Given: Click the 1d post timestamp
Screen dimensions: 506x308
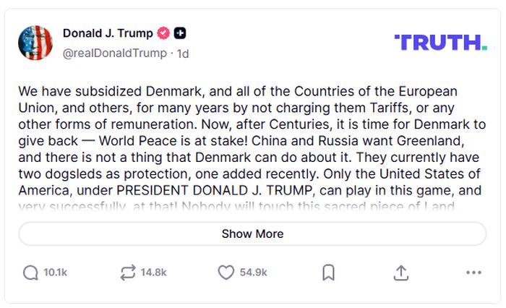Looking at the screenshot, I should (183, 53).
